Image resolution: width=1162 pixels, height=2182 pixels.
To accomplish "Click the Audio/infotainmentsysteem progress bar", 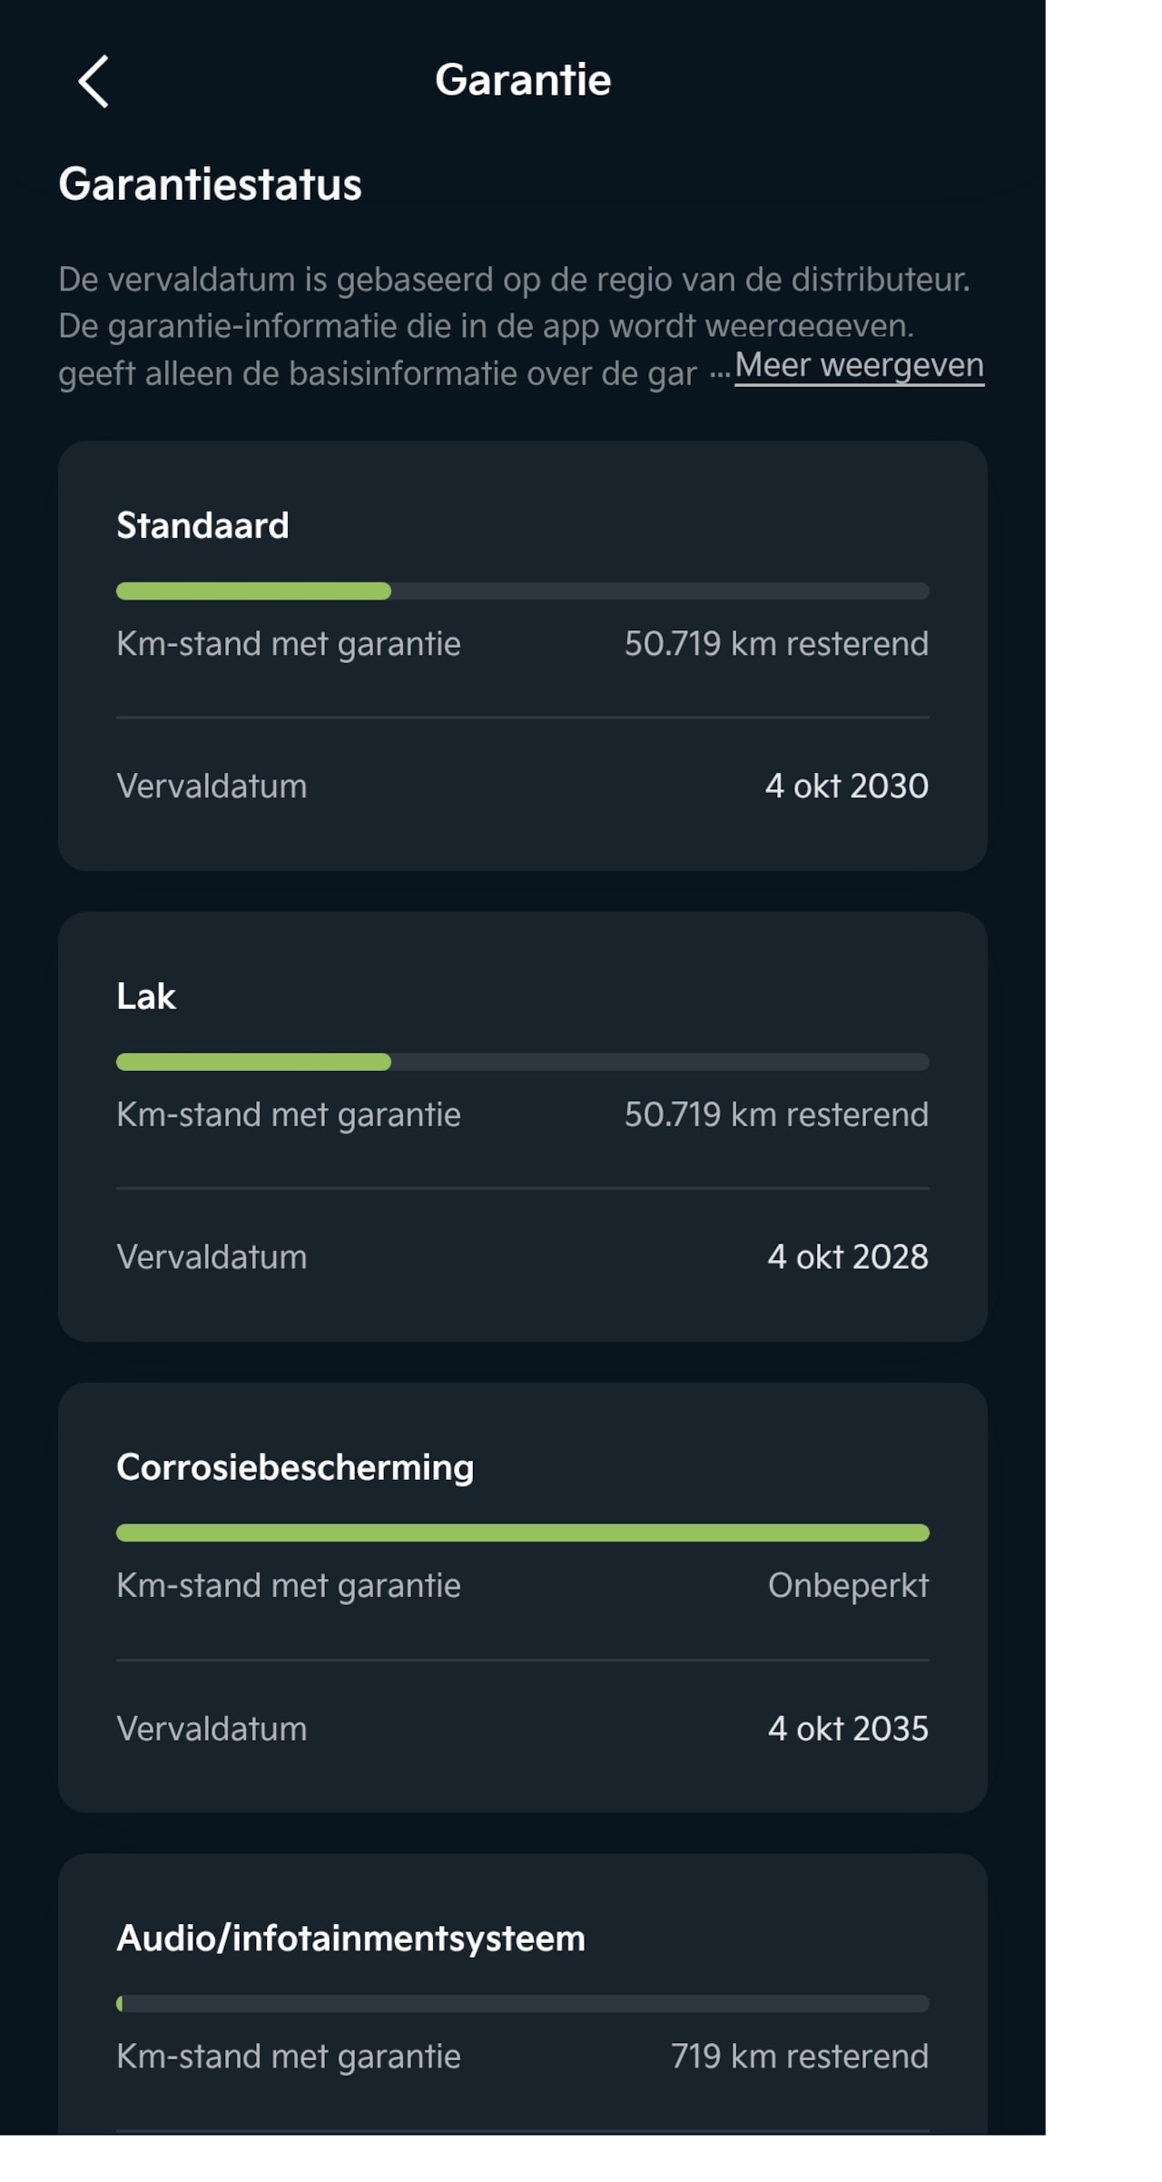I will 522,2003.
